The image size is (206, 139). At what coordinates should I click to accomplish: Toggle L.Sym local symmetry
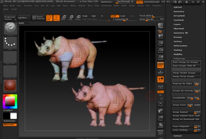[161, 87]
